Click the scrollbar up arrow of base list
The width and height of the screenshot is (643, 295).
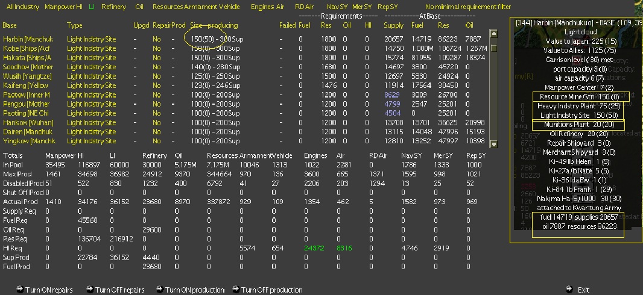coord(494,34)
